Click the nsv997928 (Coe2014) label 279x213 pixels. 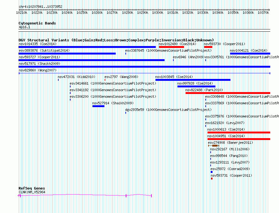click(195, 83)
